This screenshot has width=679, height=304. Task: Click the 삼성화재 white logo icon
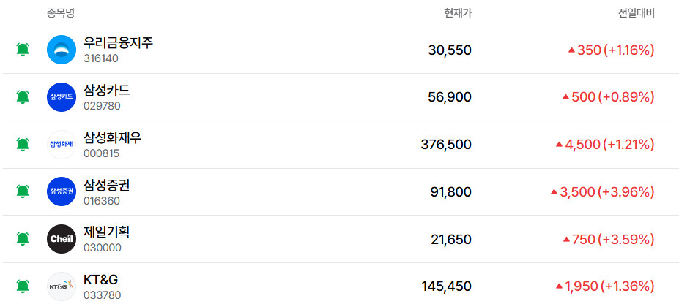click(x=62, y=145)
